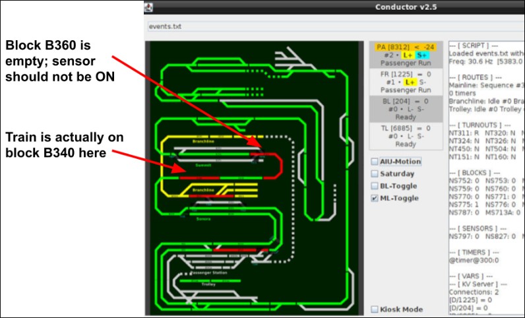
Task: Enable the AIU-Motion checkbox
Action: click(375, 162)
